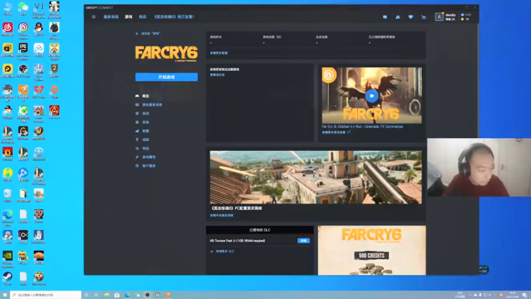531x299 pixels.
Task: Click the link under 没有好友玩过这款游戏
Action: pyautogui.click(x=217, y=74)
